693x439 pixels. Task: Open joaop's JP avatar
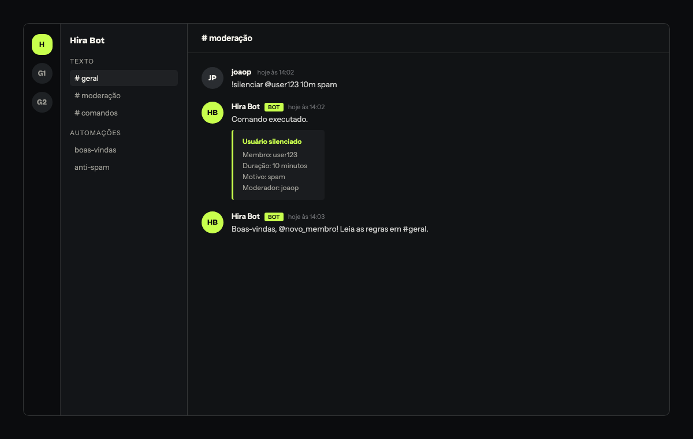[213, 78]
